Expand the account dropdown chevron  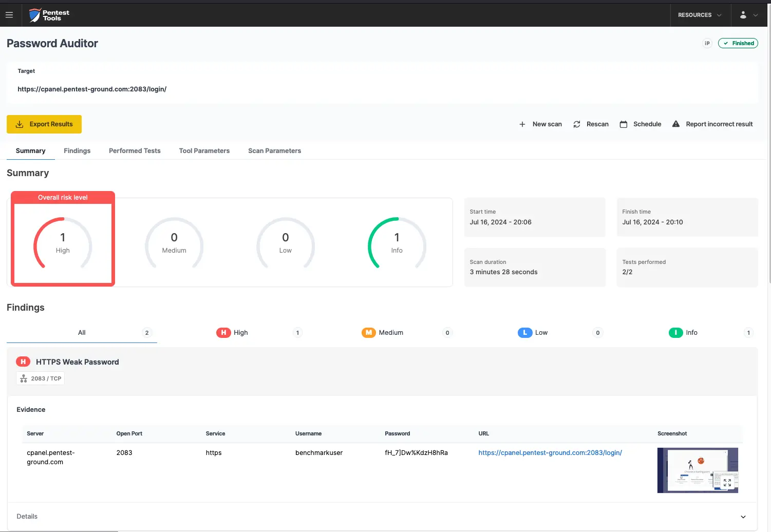pyautogui.click(x=756, y=15)
